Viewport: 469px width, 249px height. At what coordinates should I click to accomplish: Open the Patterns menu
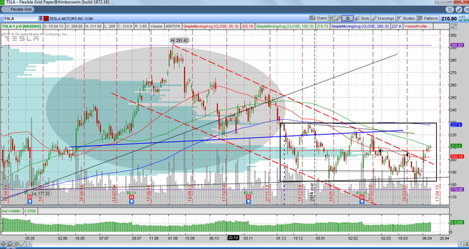(x=427, y=19)
